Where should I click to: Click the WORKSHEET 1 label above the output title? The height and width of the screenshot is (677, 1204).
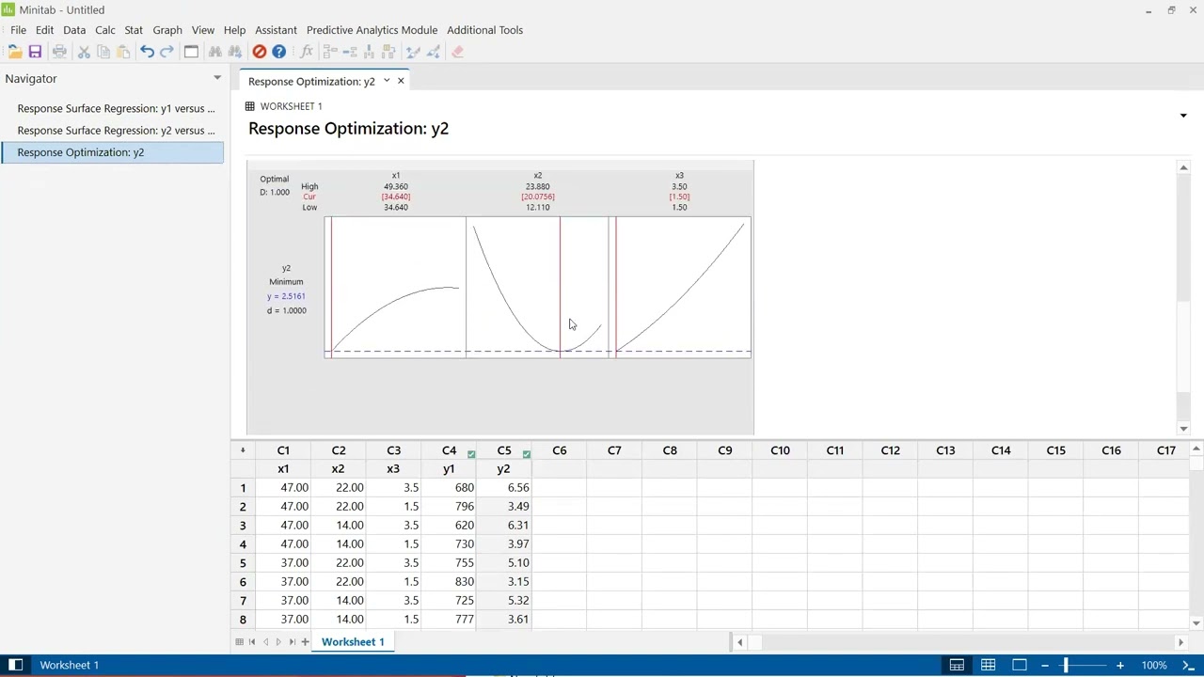click(x=291, y=106)
